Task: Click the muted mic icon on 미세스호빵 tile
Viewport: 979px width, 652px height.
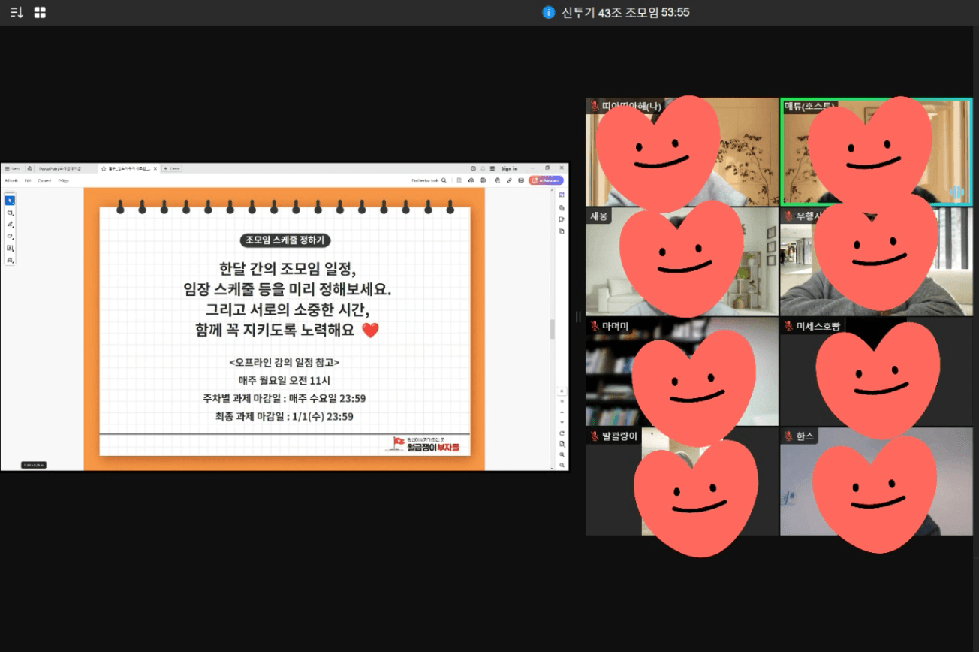Action: click(788, 326)
